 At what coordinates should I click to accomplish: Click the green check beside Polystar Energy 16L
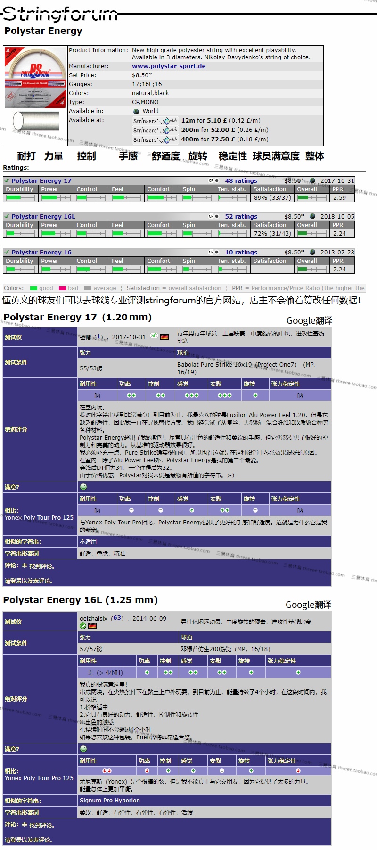tap(7, 216)
